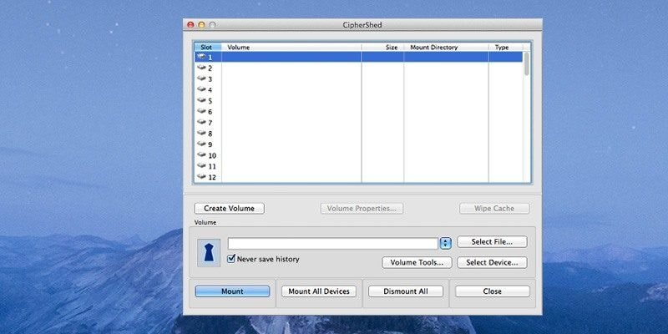
Task: Open the volume path history dropdown
Action: pyautogui.click(x=445, y=244)
